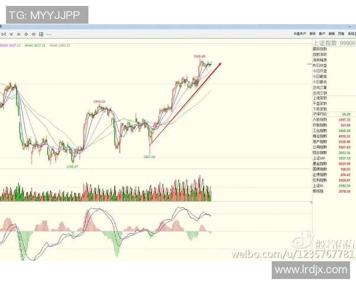Click the grid layout toolbar icon

tap(41, 34)
